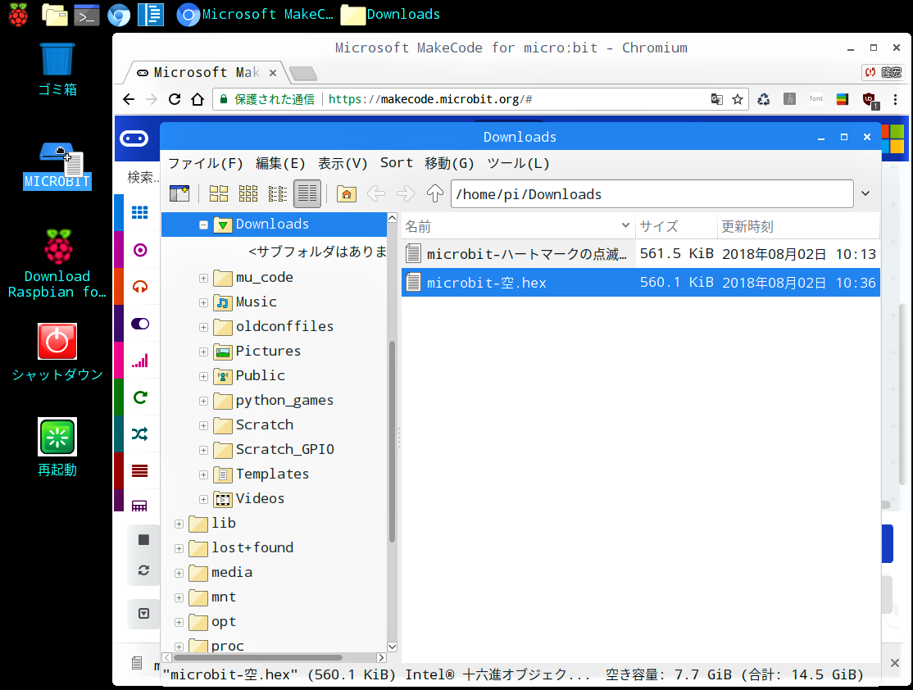The width and height of the screenshot is (913, 690).
Task: Sort files by 名前 column header
Action: click(x=518, y=226)
